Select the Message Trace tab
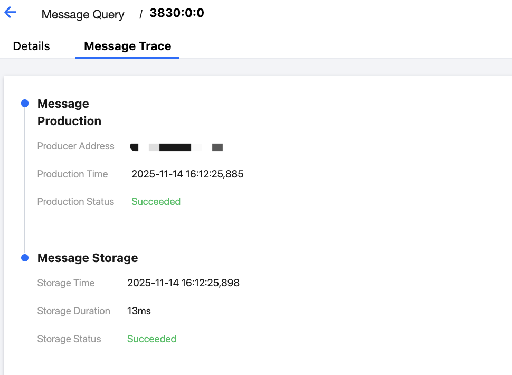 (127, 46)
